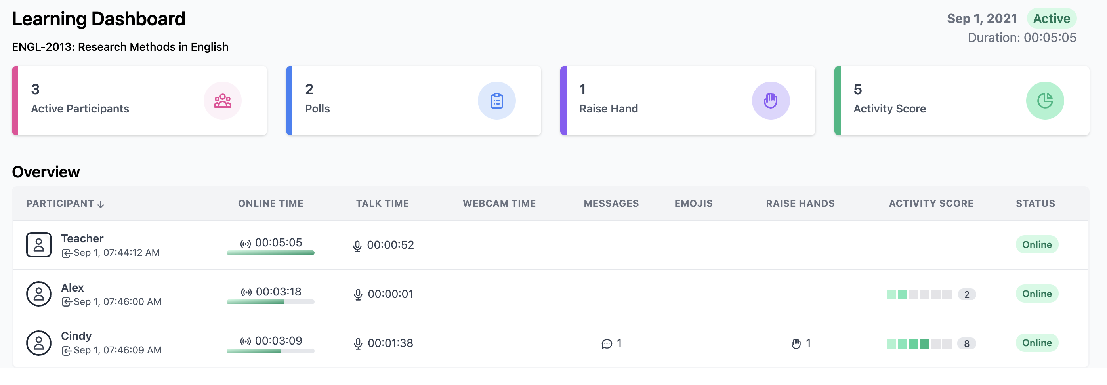The width and height of the screenshot is (1107, 385).
Task: Click the Sep 1, 2021 date text
Action: coord(982,19)
